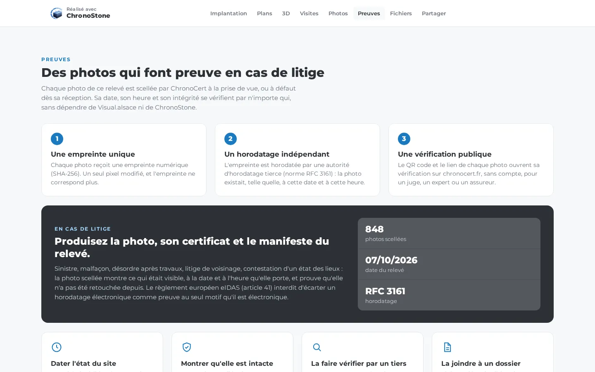The height and width of the screenshot is (372, 595).
Task: Open the ChronoStone brand name link
Action: point(88,16)
